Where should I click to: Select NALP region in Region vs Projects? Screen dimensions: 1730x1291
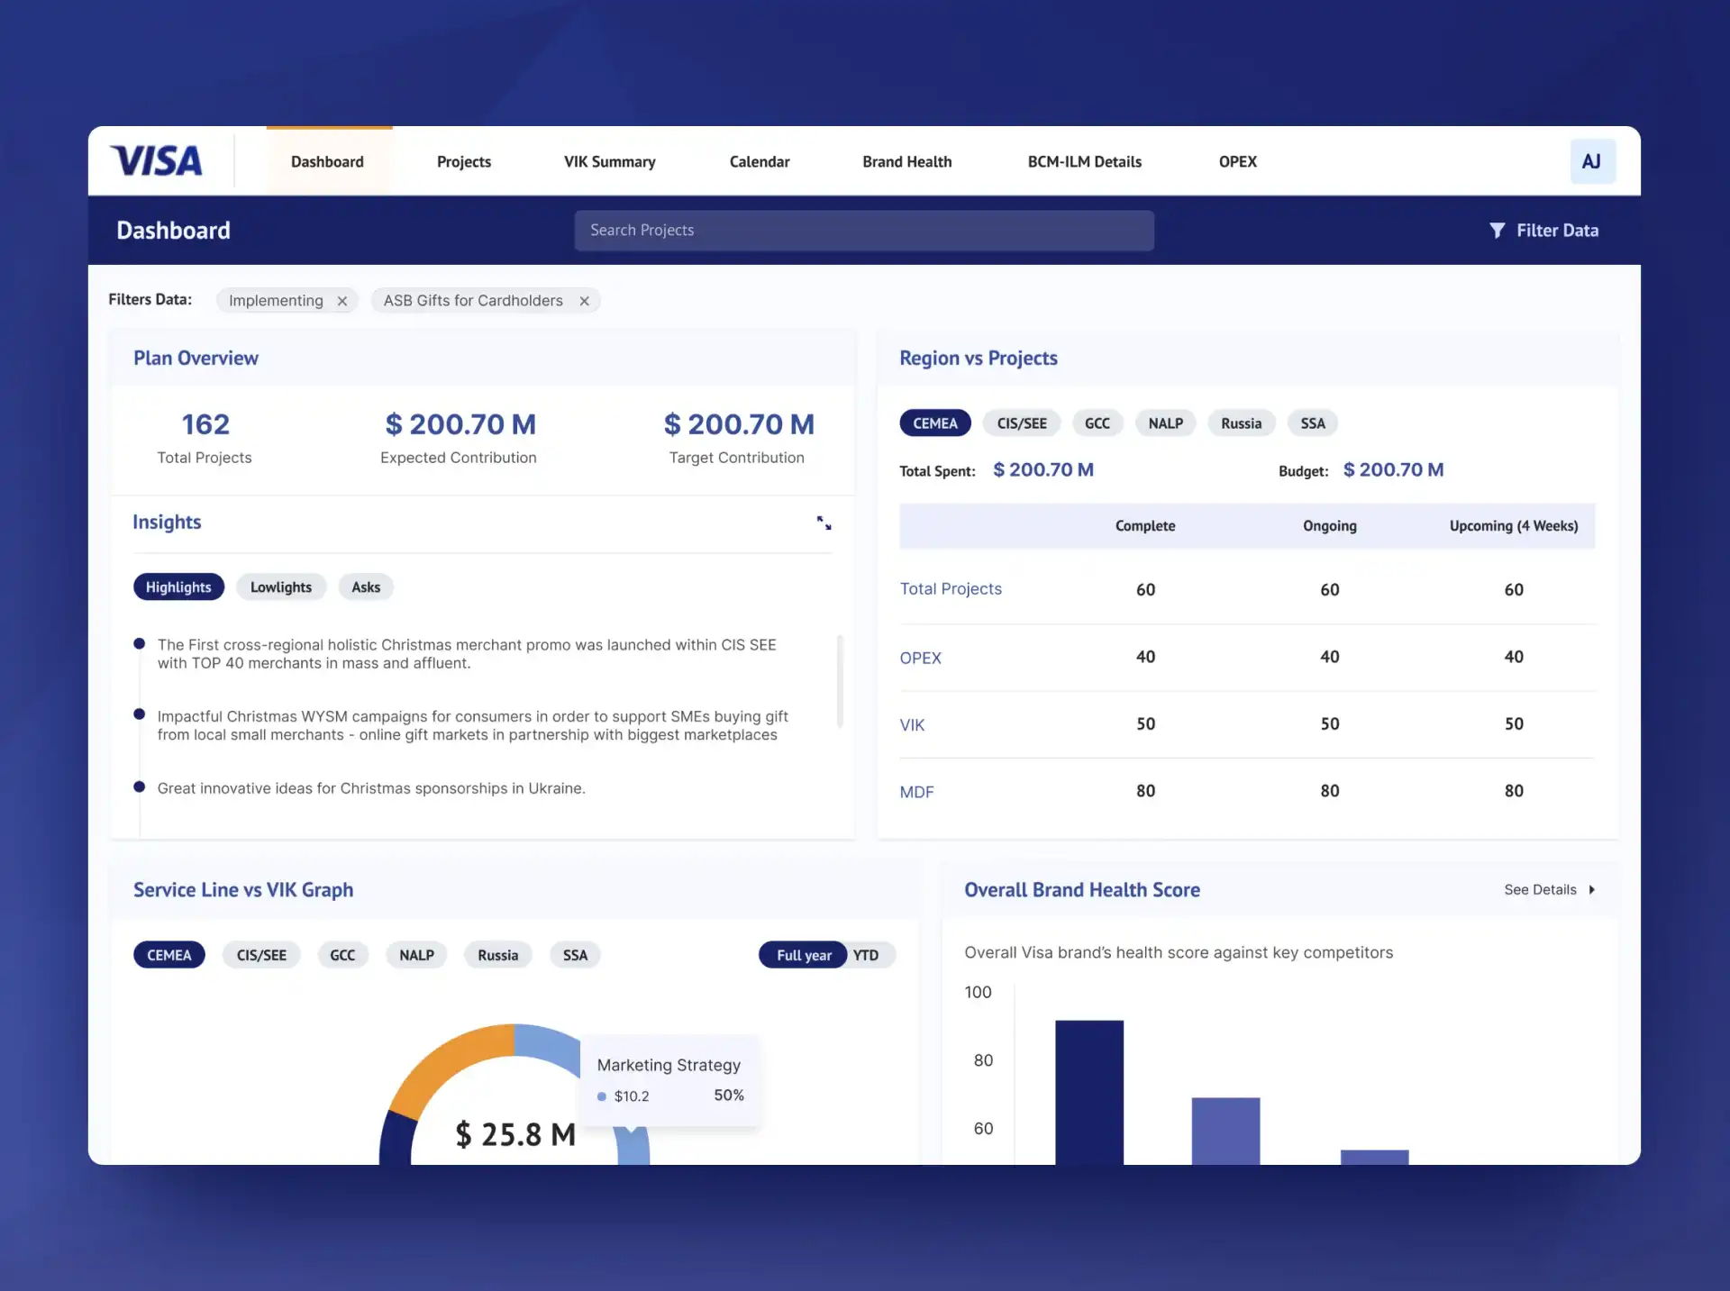coord(1163,422)
